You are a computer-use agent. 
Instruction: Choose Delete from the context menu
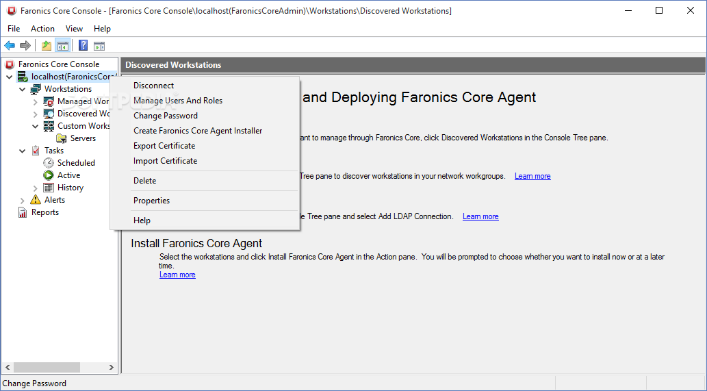coord(205,180)
